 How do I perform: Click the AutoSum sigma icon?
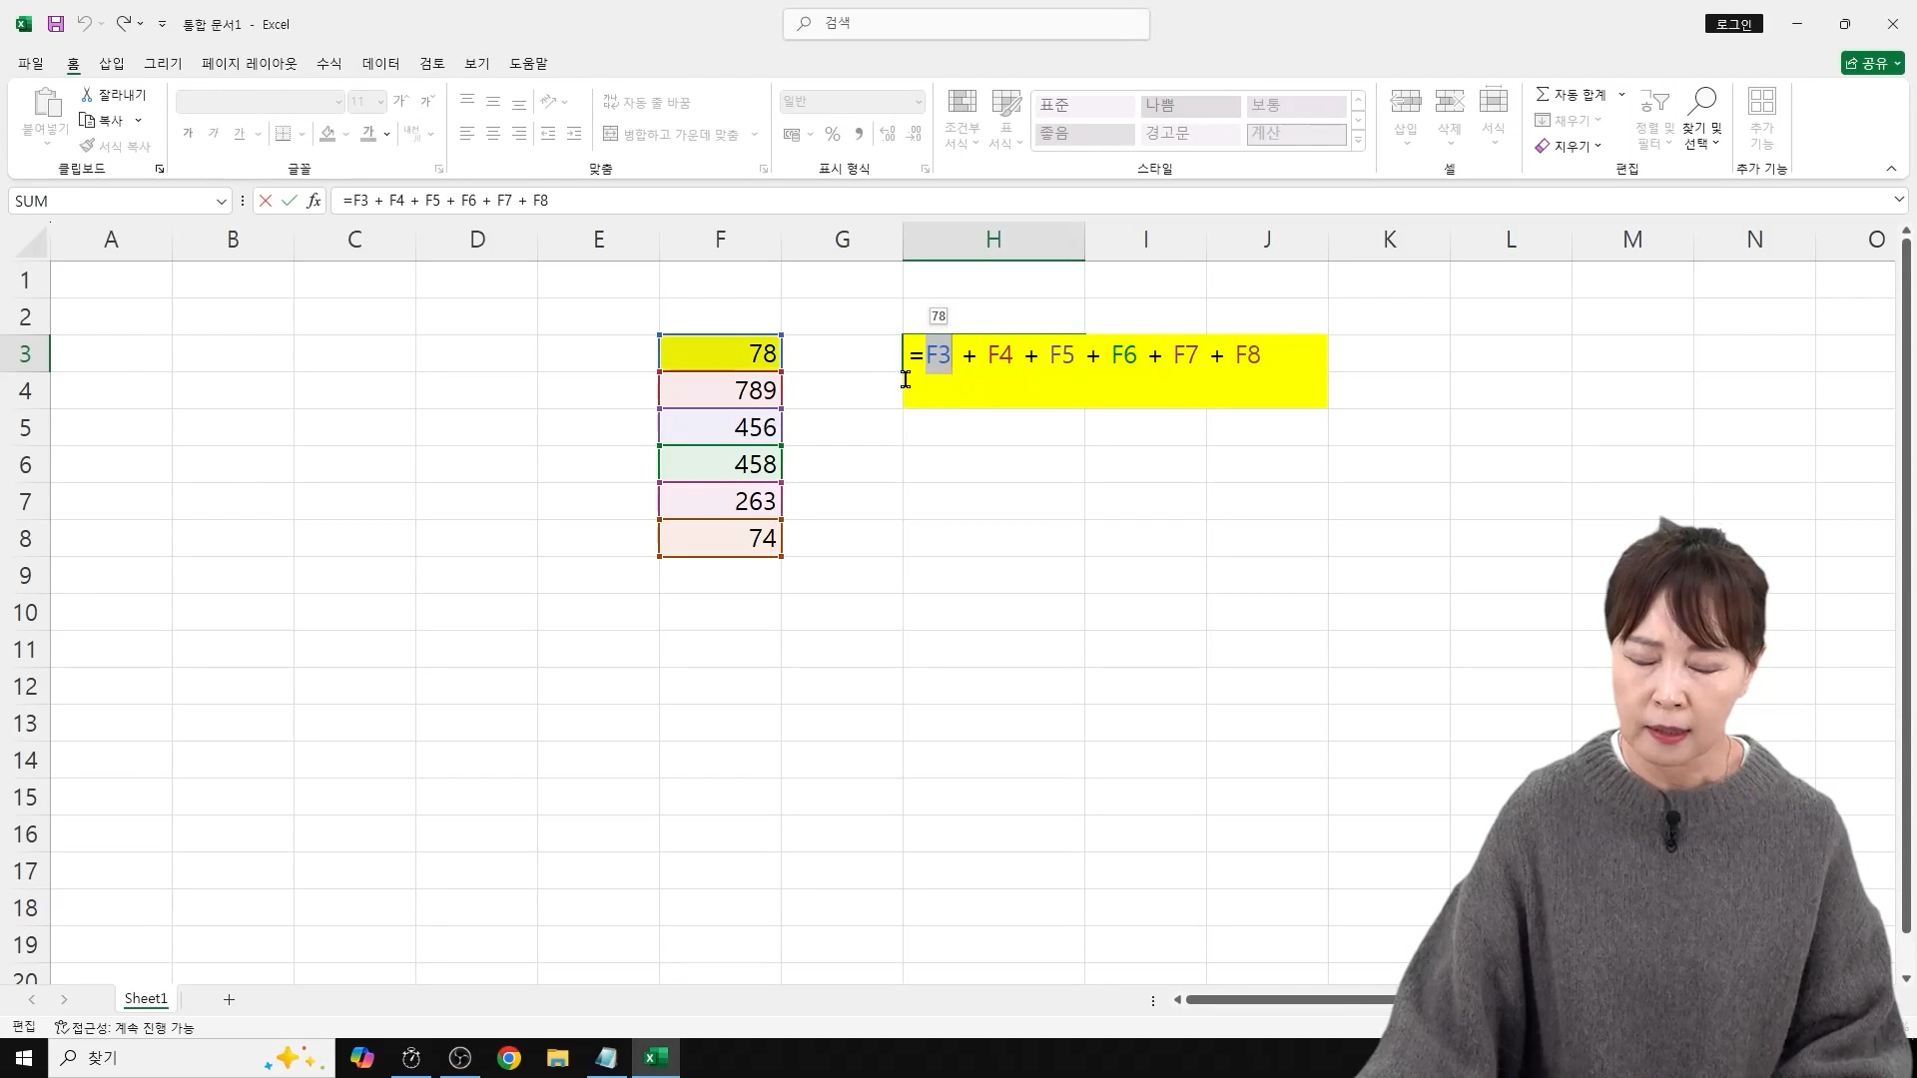1543,94
